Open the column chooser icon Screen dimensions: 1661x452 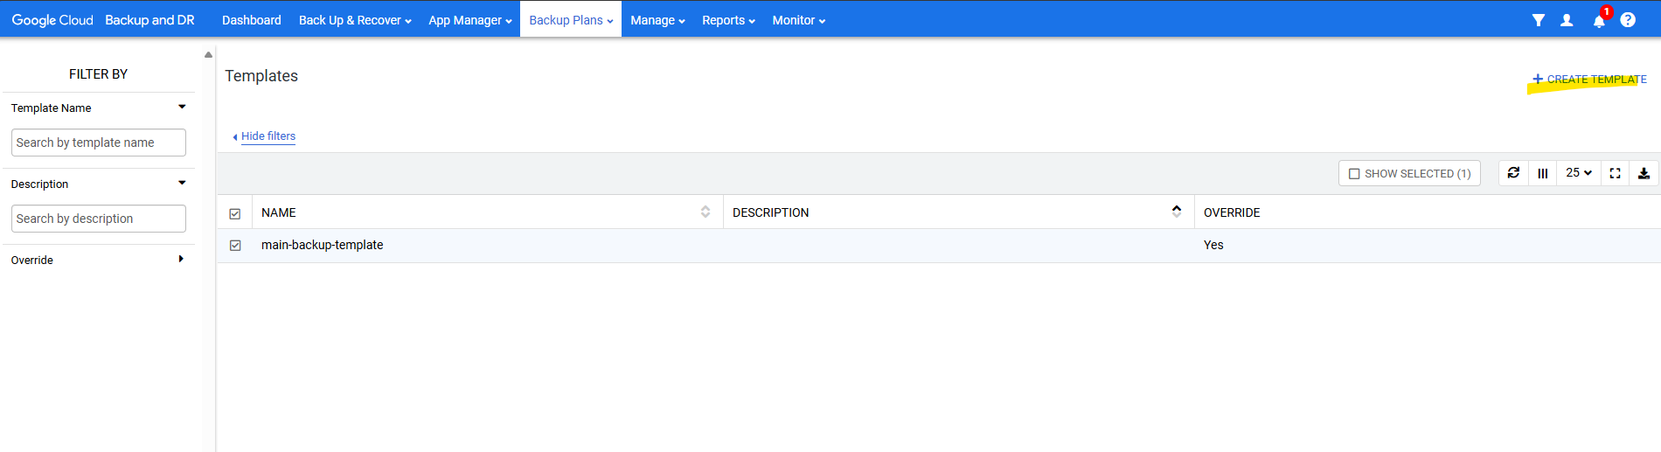coord(1543,173)
